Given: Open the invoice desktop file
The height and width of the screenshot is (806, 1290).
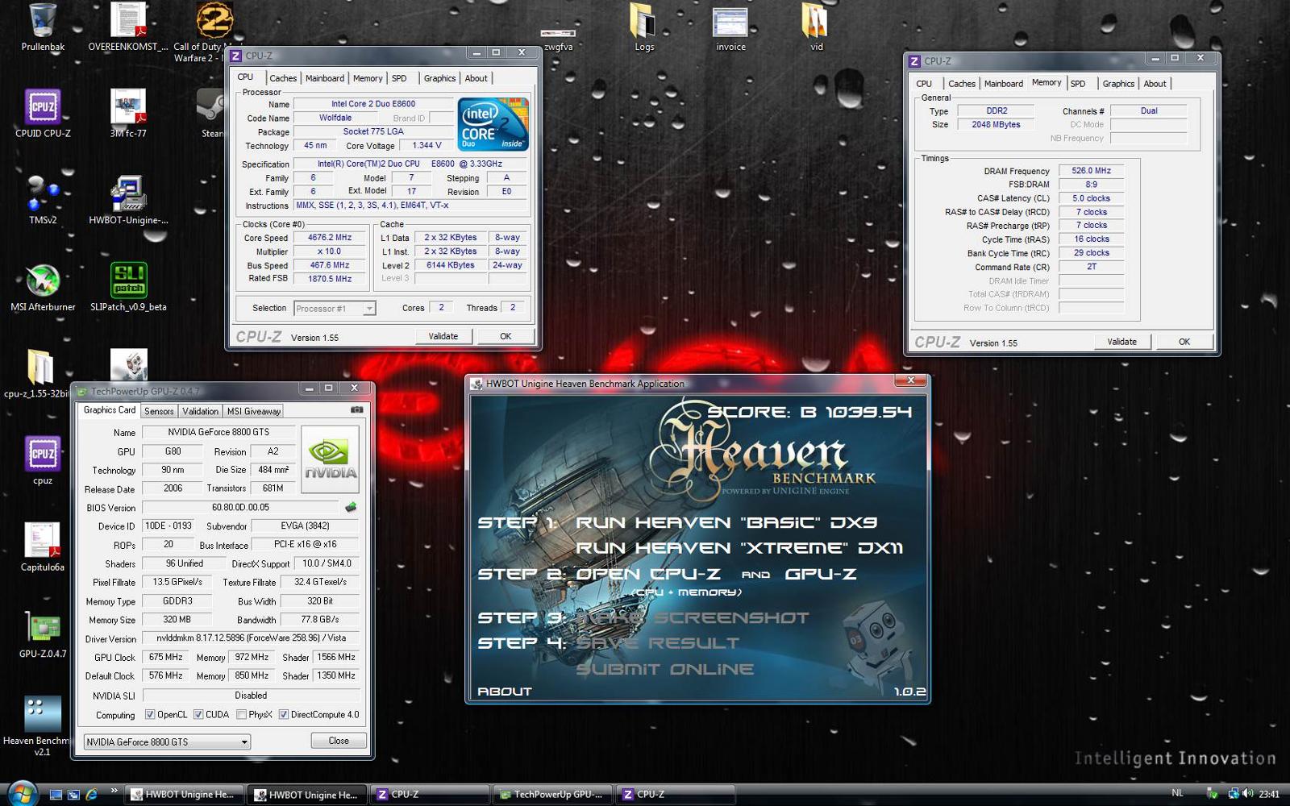Looking at the screenshot, I should point(730,27).
